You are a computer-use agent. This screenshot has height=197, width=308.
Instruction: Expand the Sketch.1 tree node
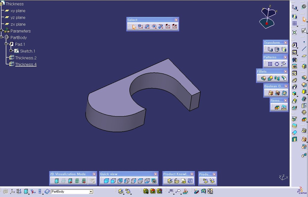click(x=11, y=51)
